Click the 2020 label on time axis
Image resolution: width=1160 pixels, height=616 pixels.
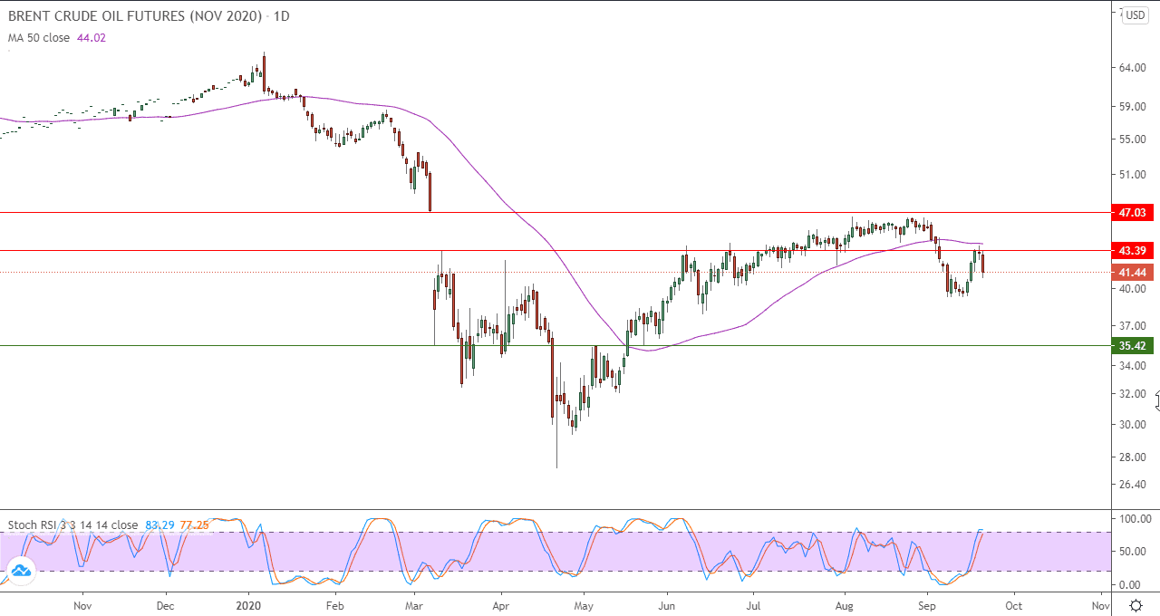[x=248, y=604]
